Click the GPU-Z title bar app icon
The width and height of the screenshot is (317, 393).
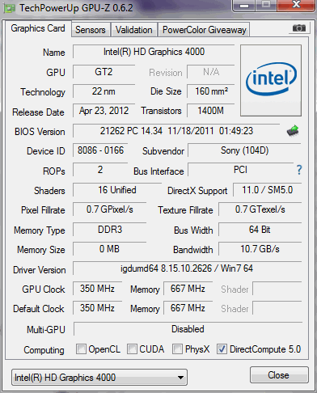(9, 8)
